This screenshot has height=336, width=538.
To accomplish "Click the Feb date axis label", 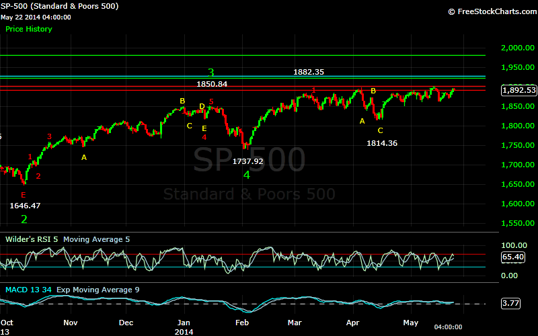I will [242, 323].
